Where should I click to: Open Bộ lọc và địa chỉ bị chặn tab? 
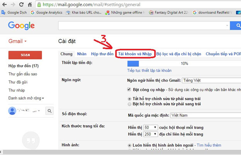point(179,54)
